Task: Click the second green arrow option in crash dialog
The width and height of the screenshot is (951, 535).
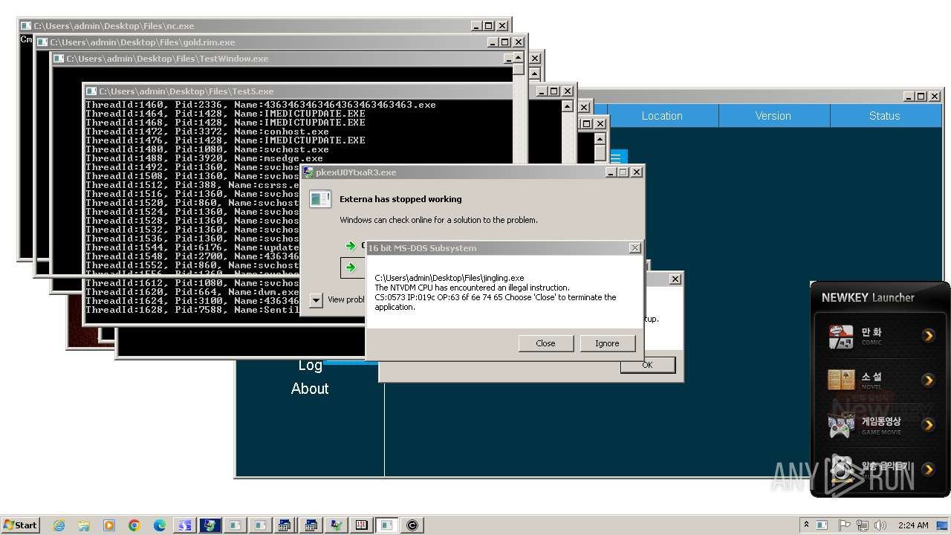Action: tap(351, 267)
